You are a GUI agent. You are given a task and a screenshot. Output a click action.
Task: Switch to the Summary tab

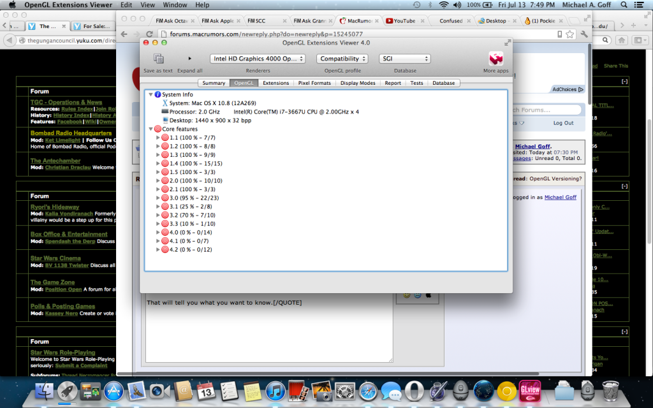point(214,83)
